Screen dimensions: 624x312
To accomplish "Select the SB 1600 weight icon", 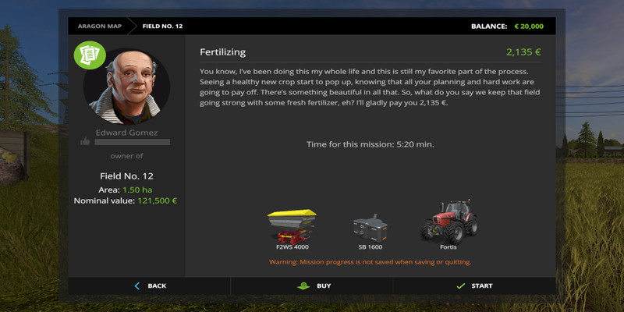I will pos(370,229).
